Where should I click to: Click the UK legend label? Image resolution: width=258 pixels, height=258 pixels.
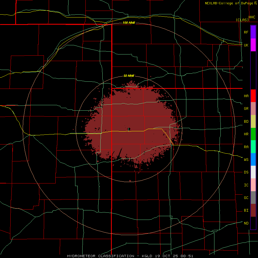click(x=246, y=45)
